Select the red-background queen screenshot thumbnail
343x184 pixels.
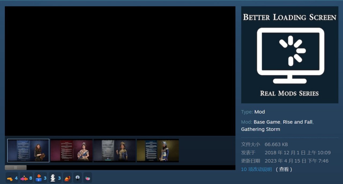pyautogui.click(x=72, y=151)
